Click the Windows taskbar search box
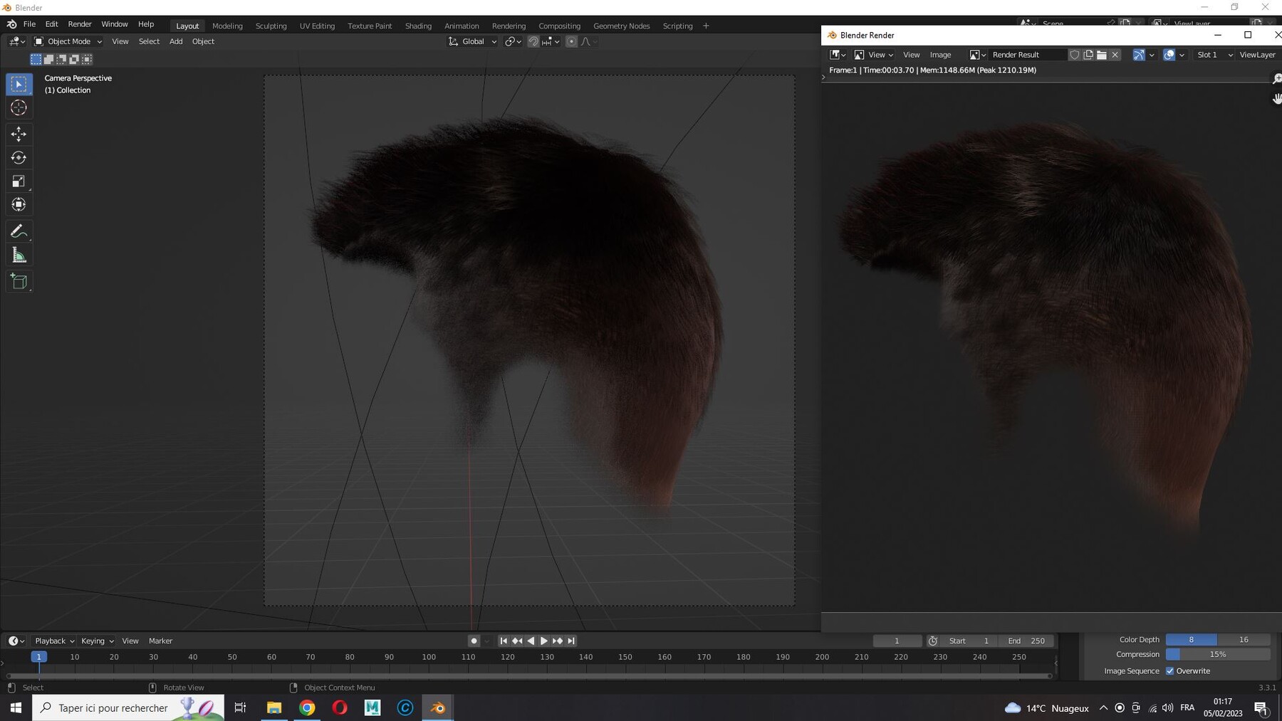Image resolution: width=1282 pixels, height=721 pixels. point(128,707)
